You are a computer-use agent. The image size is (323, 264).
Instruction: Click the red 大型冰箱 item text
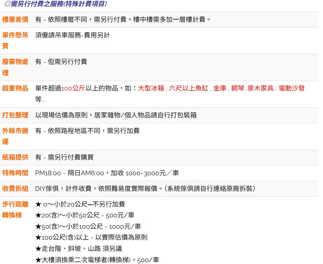pos(151,88)
